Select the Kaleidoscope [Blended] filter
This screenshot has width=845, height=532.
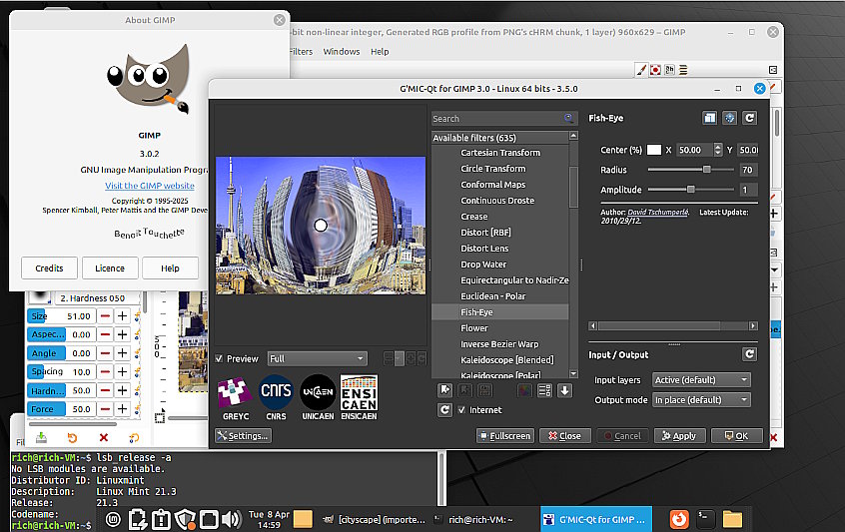pos(507,360)
